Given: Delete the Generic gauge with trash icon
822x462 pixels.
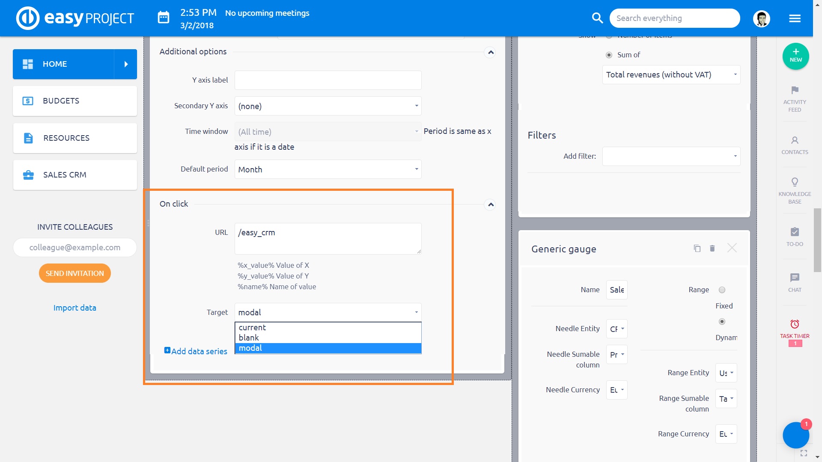Looking at the screenshot, I should click(712, 249).
